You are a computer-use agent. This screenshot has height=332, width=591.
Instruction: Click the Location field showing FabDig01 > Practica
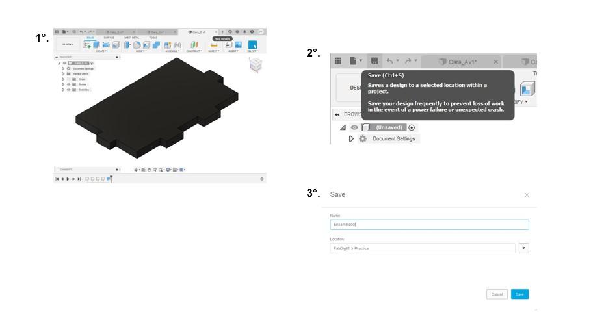point(423,248)
